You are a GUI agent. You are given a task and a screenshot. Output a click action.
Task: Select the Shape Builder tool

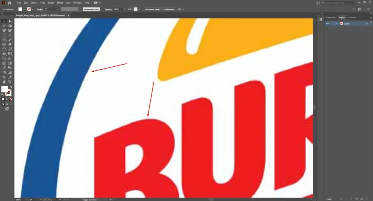(x=4, y=59)
